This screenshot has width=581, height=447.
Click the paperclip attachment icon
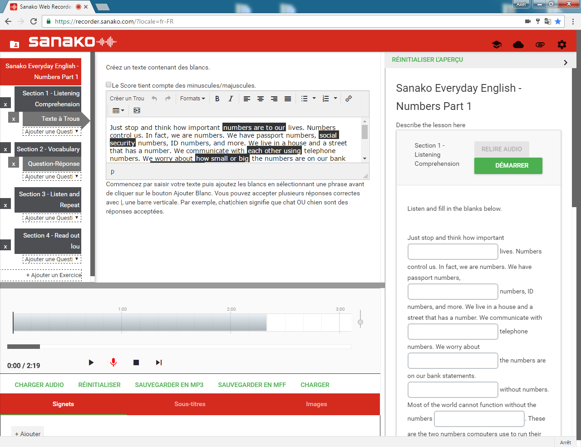click(540, 45)
